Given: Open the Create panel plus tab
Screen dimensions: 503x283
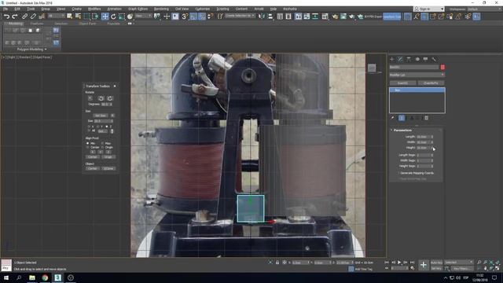Looking at the screenshot, I should [x=391, y=60].
